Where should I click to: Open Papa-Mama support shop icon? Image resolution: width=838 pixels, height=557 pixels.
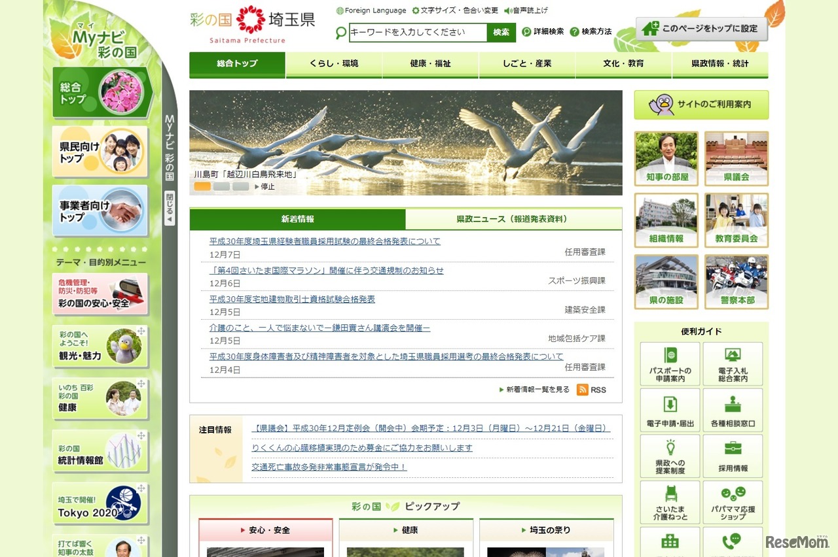click(733, 502)
